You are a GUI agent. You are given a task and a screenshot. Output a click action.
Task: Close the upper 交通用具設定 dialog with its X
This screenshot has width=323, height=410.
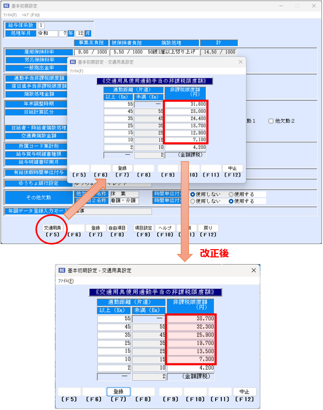(x=240, y=62)
